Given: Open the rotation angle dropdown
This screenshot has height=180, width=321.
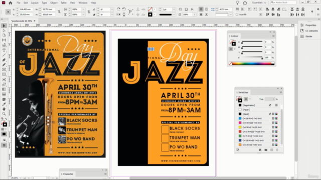Looking at the screenshot, I should 112,9.
